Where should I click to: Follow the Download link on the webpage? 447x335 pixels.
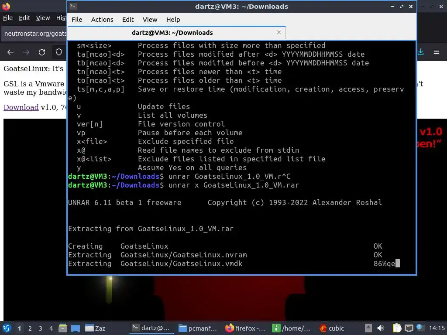tap(21, 107)
